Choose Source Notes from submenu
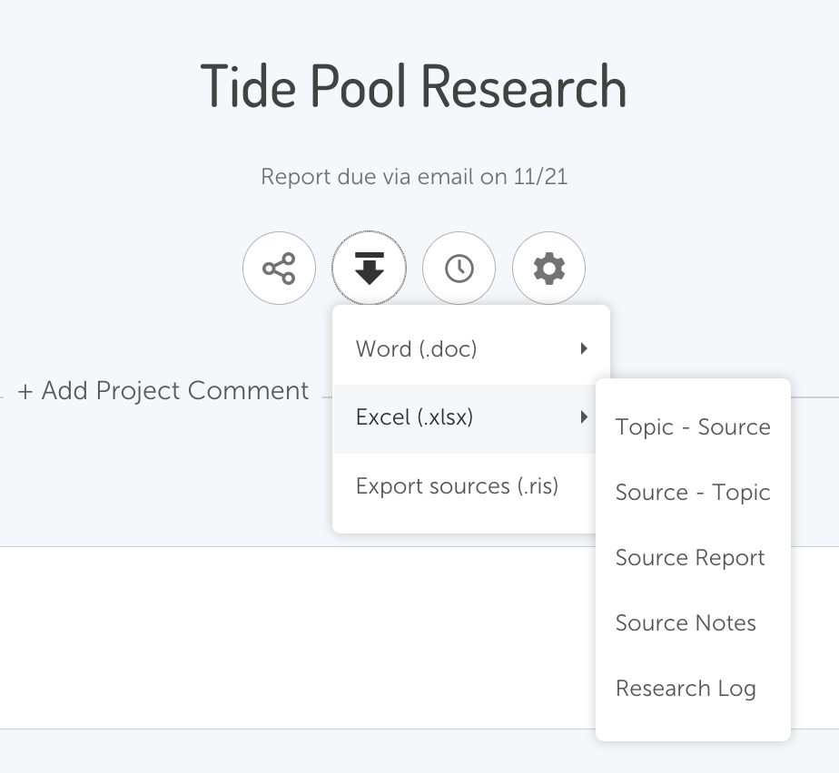 (x=686, y=622)
